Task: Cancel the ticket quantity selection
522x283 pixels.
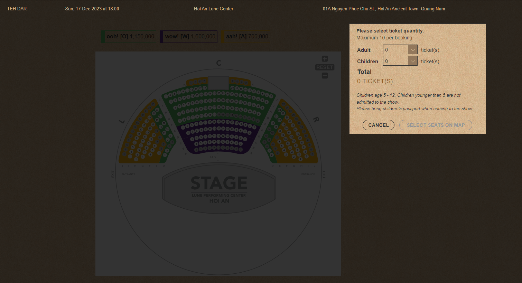Action: [379, 125]
